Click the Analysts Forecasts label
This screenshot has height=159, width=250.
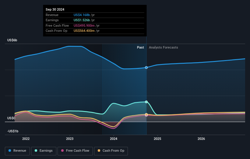[164, 48]
